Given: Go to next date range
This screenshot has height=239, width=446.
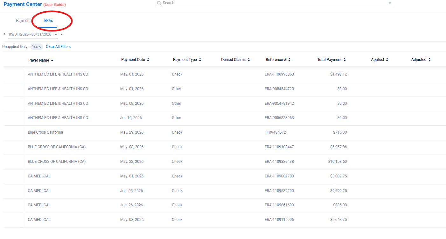Looking at the screenshot, I should tap(62, 34).
